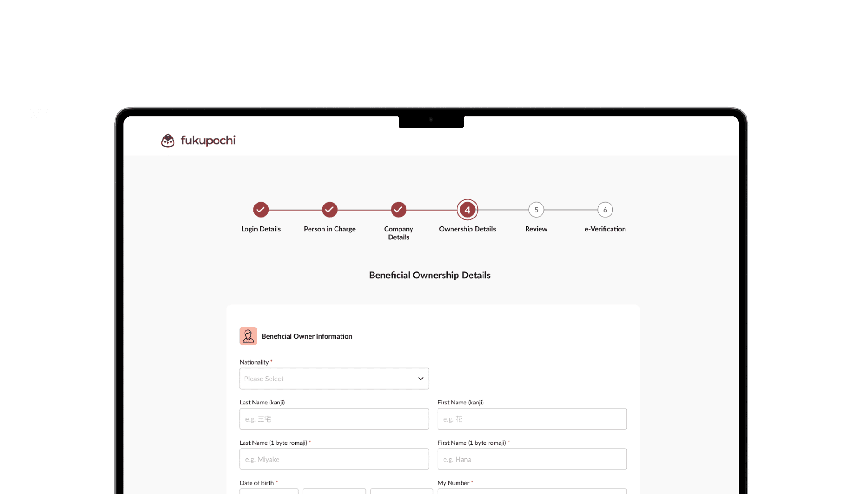Click the step 4 Ownership Details circle
This screenshot has height=494, width=863.
point(467,210)
